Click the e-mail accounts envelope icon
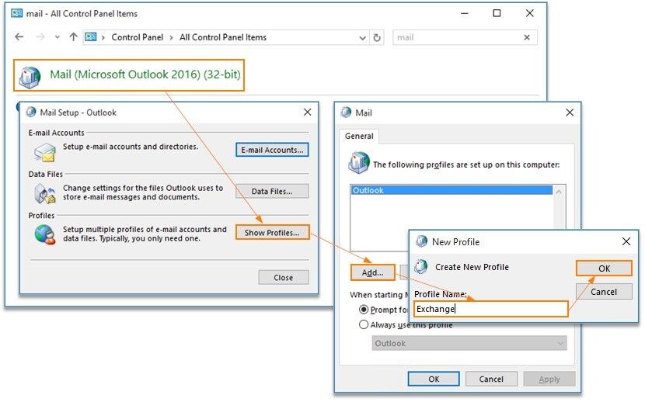The image size is (645, 402). click(45, 153)
